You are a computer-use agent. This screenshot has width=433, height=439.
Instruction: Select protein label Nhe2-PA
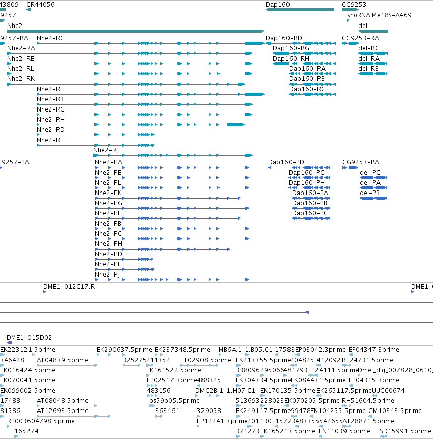point(108,162)
